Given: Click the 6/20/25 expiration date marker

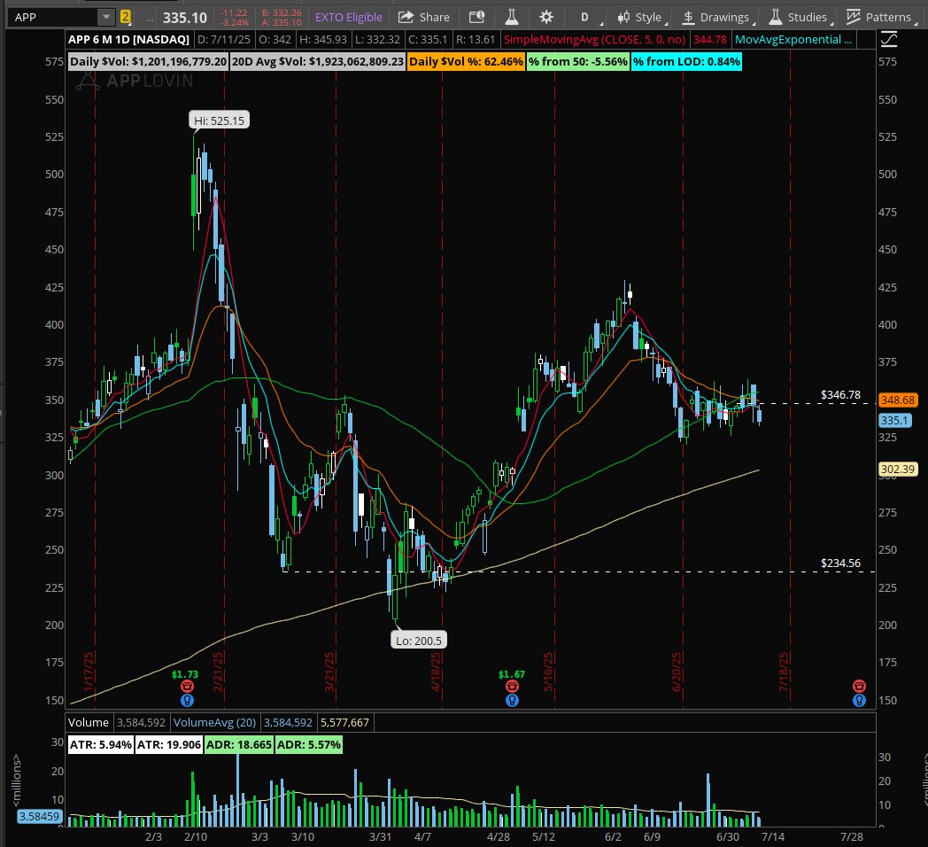Looking at the screenshot, I should (677, 671).
